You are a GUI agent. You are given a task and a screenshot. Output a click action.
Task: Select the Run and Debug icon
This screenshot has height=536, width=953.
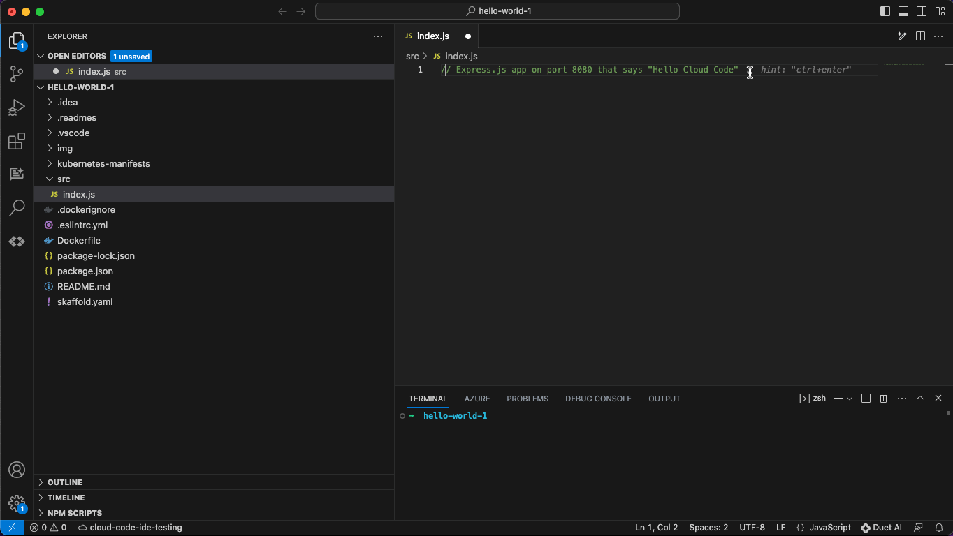coord(17,107)
